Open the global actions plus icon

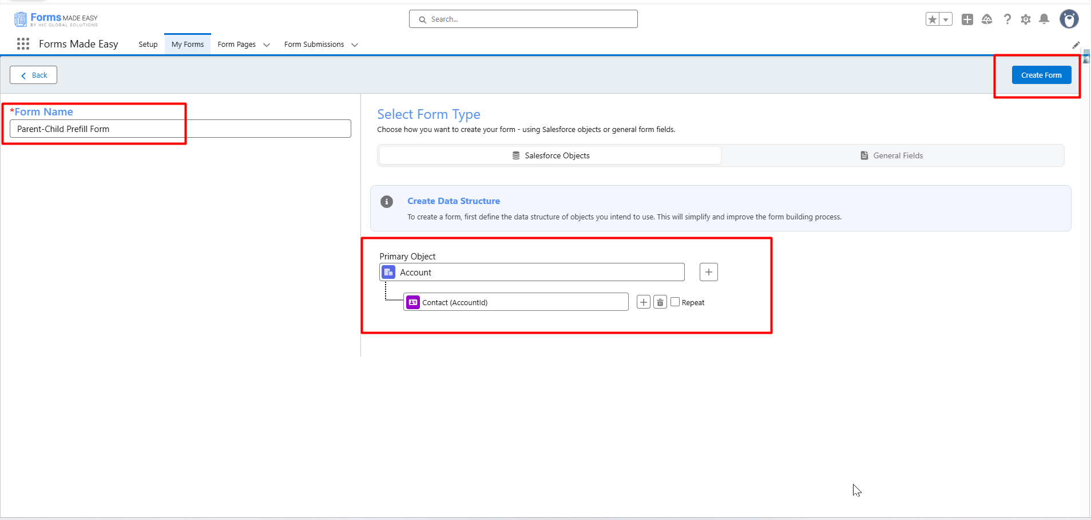coord(967,19)
